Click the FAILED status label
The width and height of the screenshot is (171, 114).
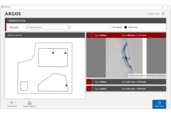(x=14, y=27)
